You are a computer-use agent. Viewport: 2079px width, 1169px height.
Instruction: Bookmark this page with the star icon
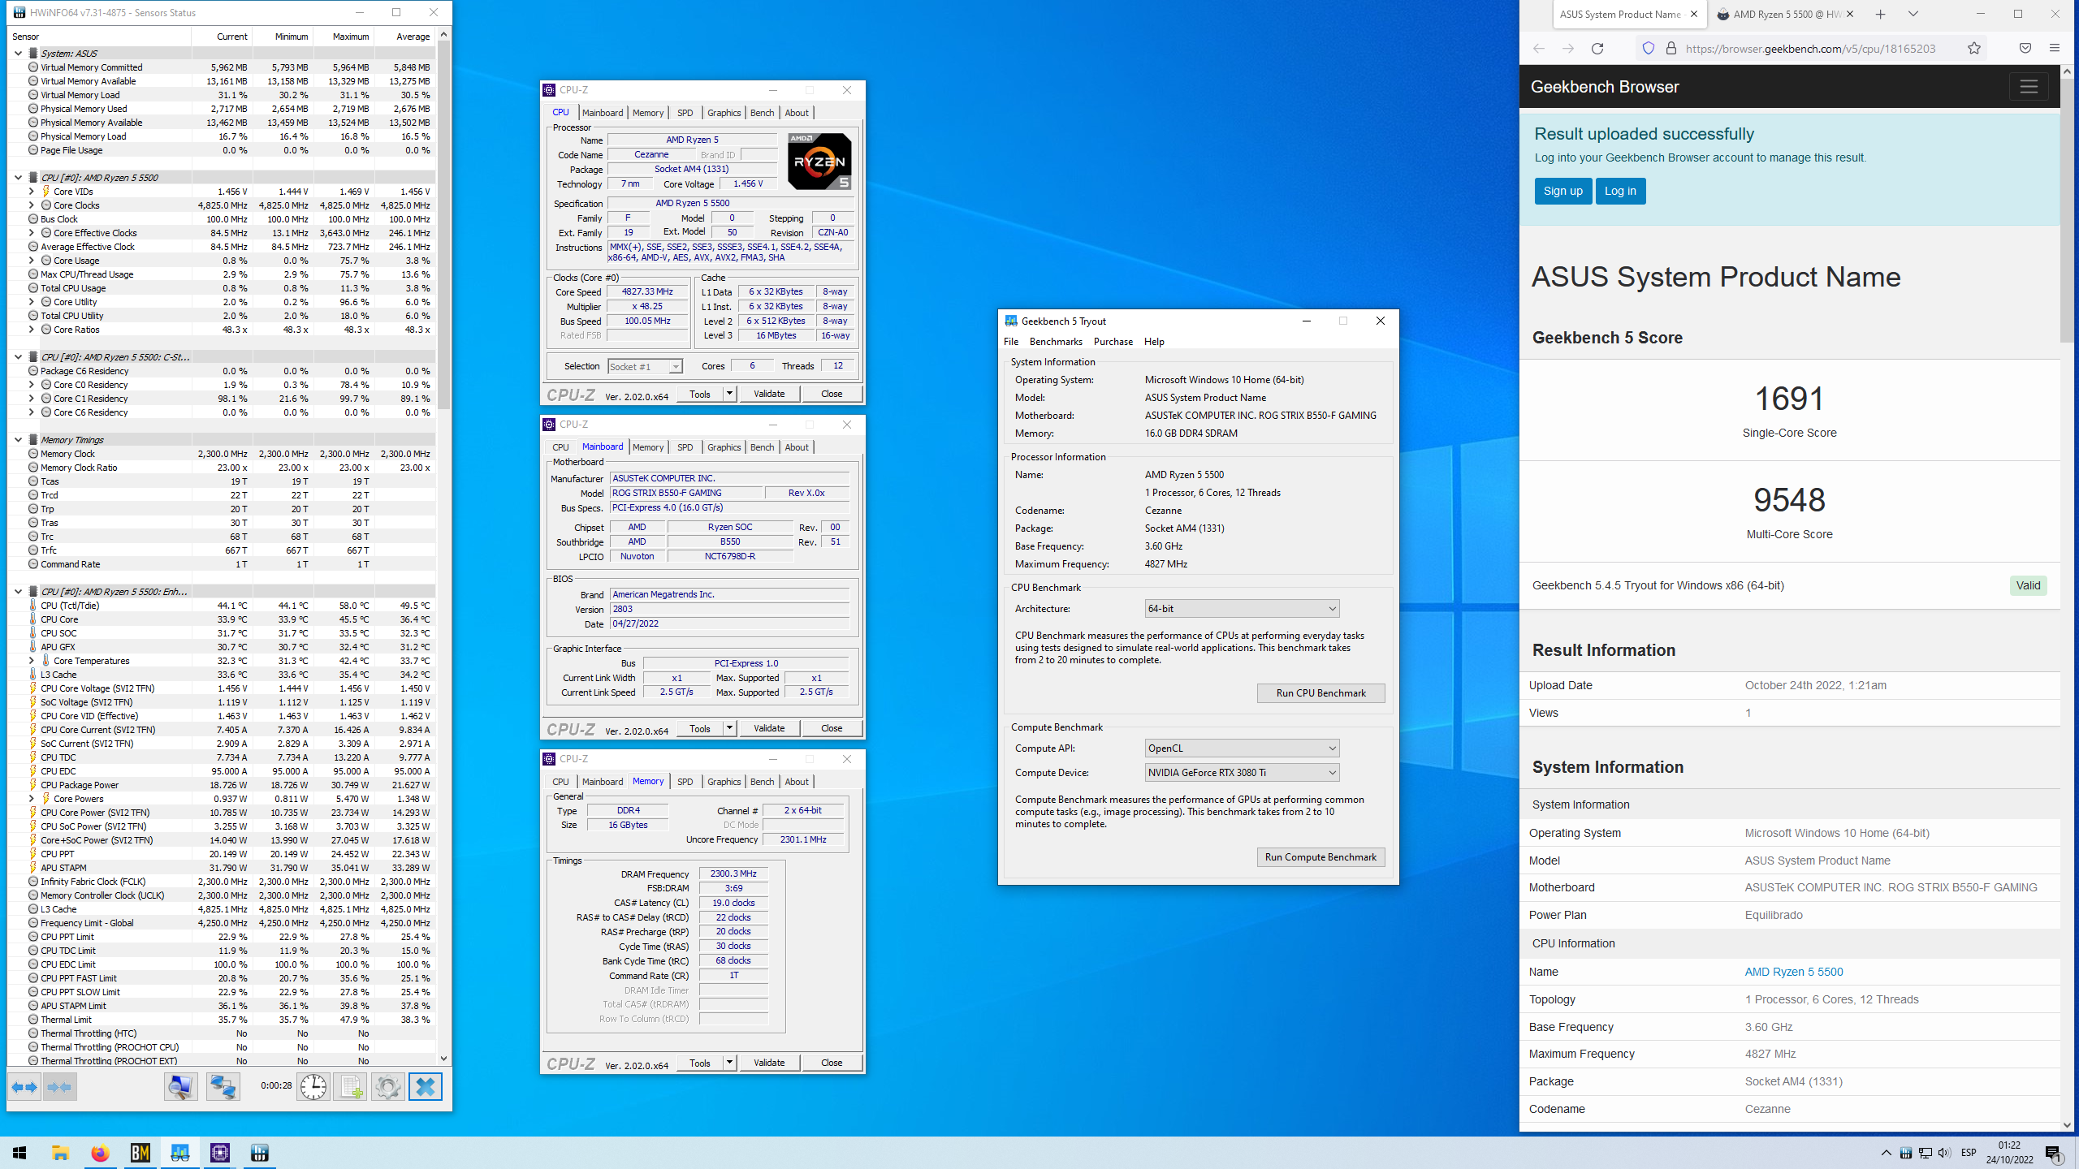point(1974,49)
